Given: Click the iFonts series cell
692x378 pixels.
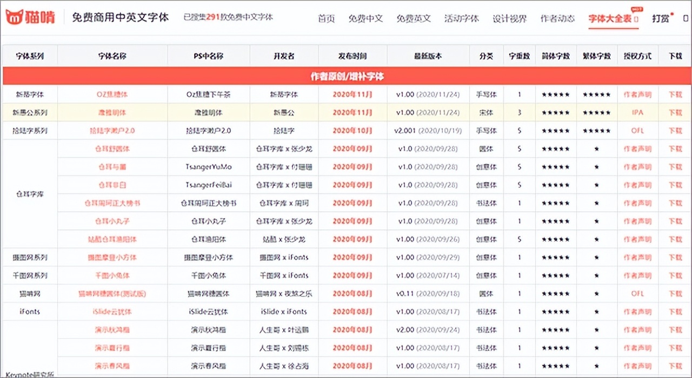Looking at the screenshot, I should tap(30, 312).
